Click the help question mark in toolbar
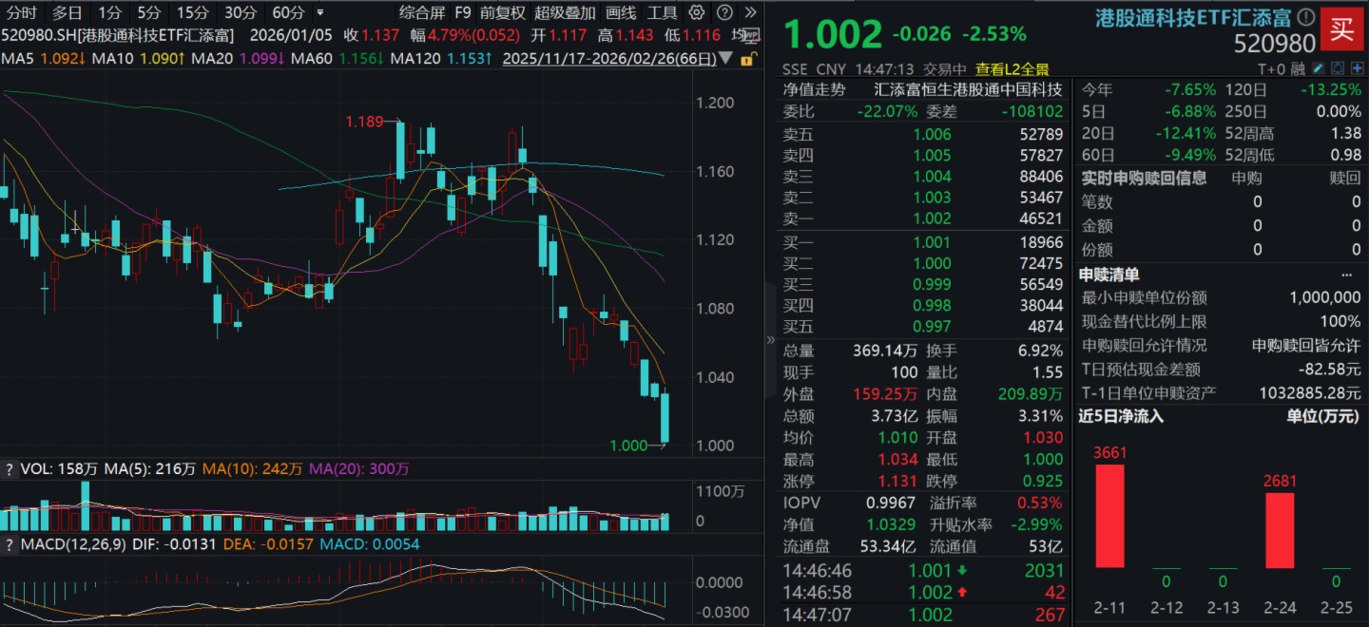The width and height of the screenshot is (1369, 627). click(725, 12)
